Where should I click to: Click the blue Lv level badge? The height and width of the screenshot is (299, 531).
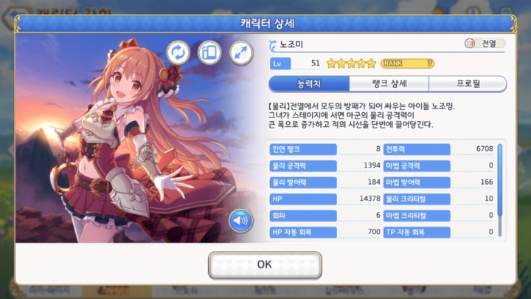tap(280, 63)
